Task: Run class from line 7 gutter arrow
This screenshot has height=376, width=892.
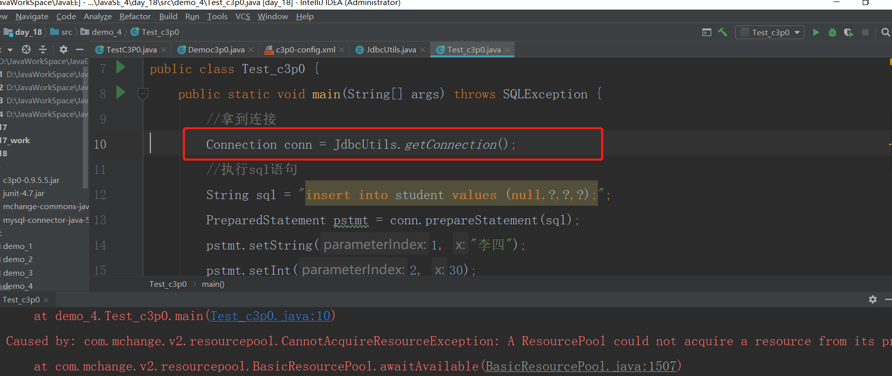Action: (x=121, y=67)
